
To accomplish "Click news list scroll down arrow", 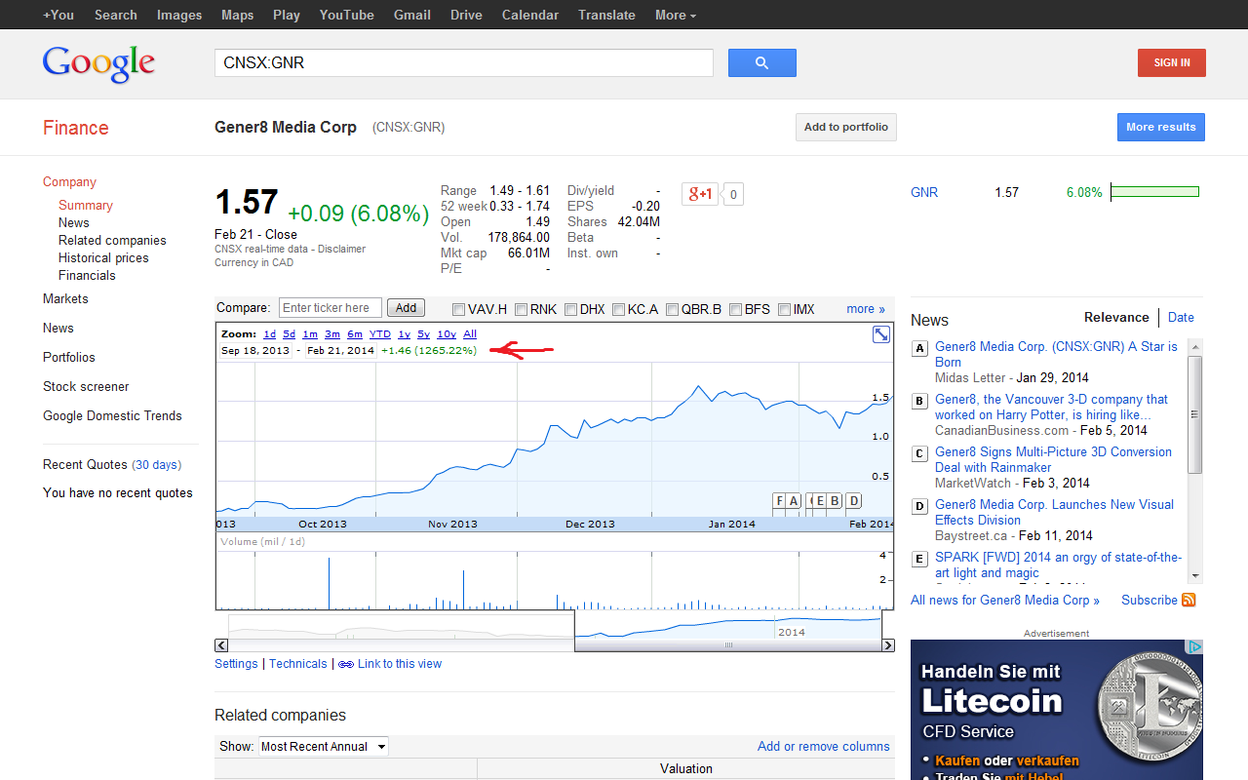I will (1195, 576).
